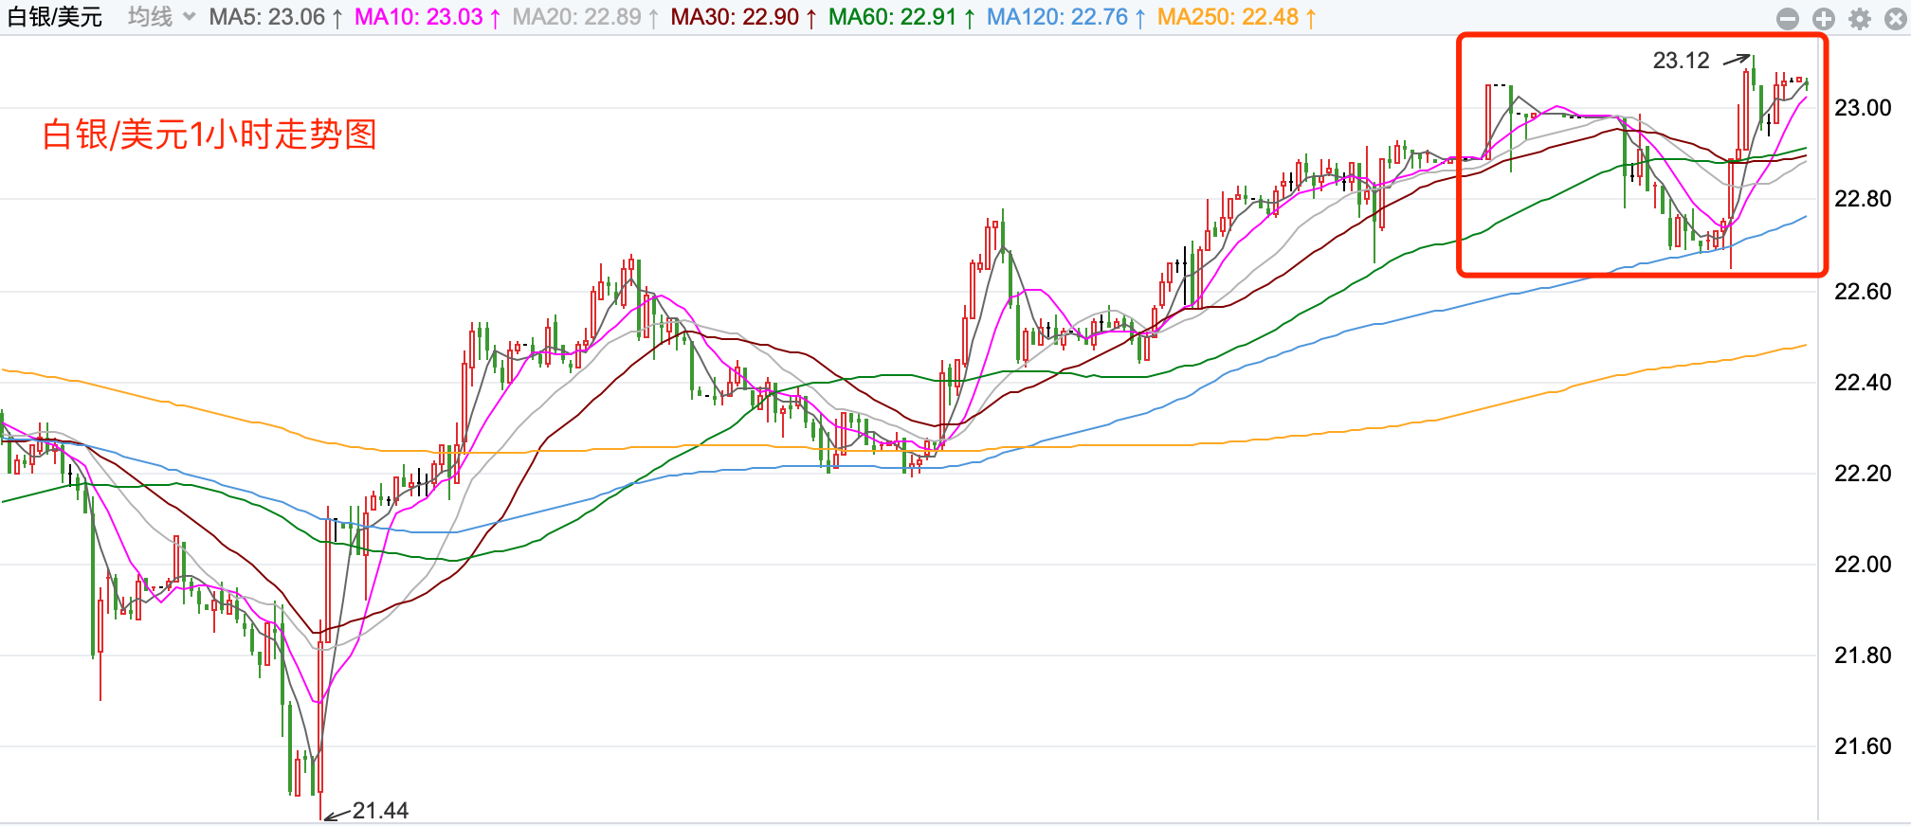Click the 23.00 price axis label
Image resolution: width=1911 pixels, height=826 pixels.
1863,108
